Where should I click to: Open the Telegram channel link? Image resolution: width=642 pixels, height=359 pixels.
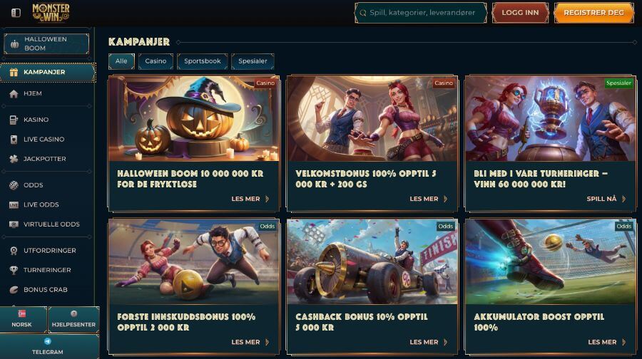[48, 346]
